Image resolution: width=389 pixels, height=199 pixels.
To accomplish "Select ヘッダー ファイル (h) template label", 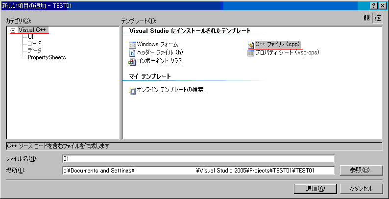I will pos(160,52).
